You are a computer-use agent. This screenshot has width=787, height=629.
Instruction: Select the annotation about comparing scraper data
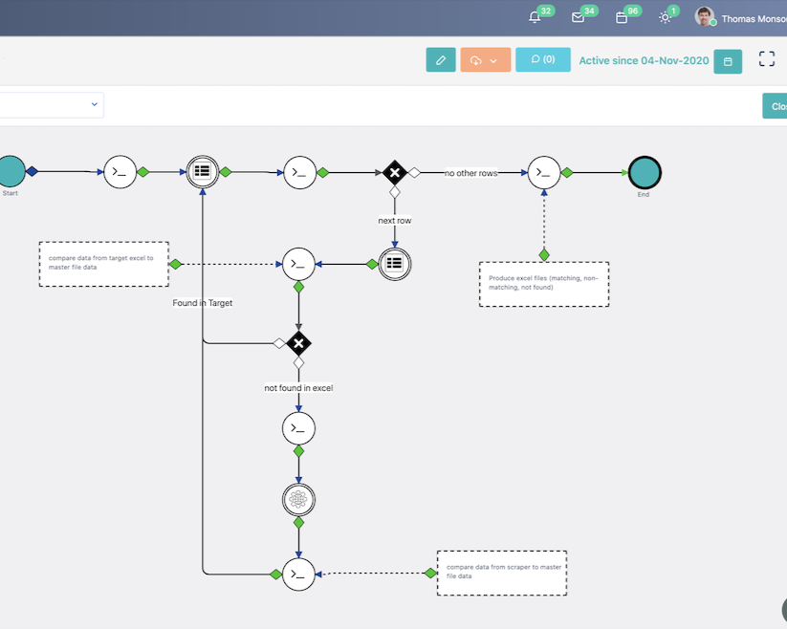(x=502, y=572)
